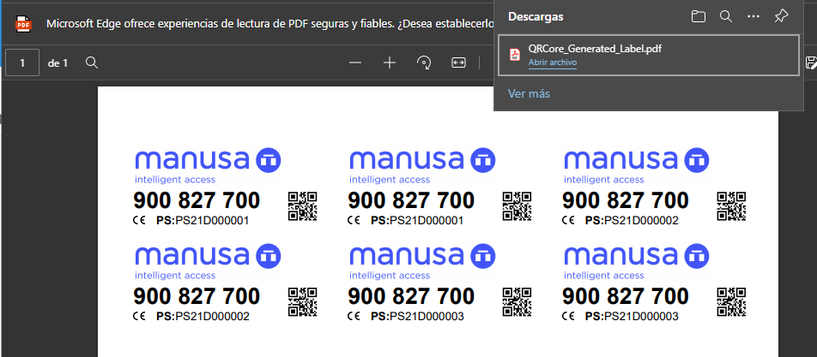The width and height of the screenshot is (817, 357).
Task: Click QR code of bottom-right PS21D000003 label
Action: coord(731,301)
